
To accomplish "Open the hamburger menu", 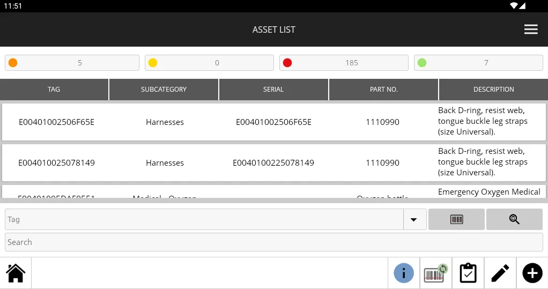I will [530, 29].
